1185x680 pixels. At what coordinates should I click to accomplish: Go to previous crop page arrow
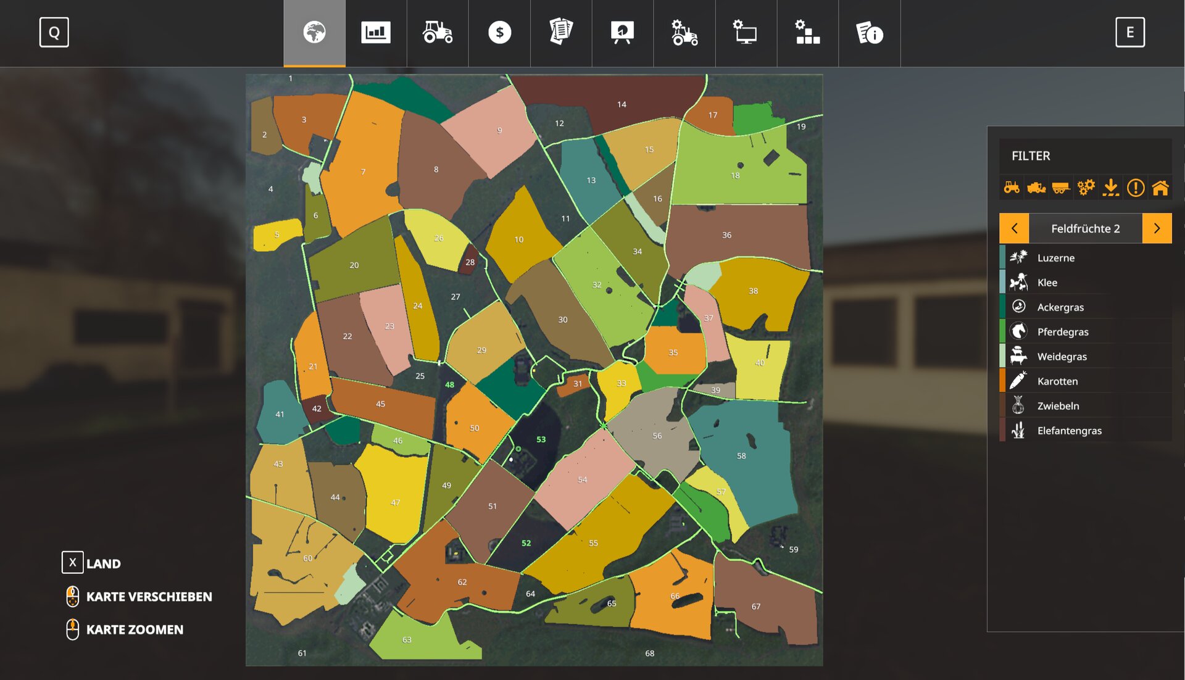(x=1014, y=228)
